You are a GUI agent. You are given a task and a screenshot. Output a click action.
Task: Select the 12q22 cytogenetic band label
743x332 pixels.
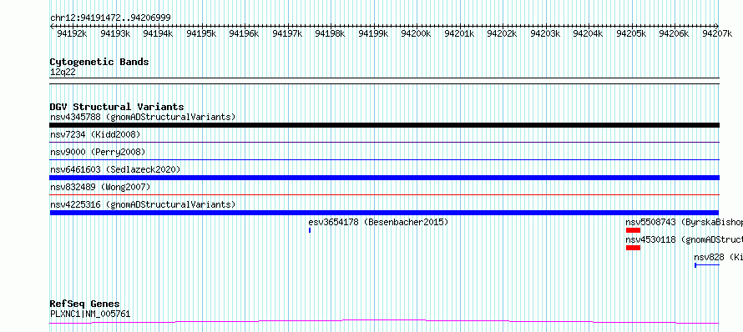coord(63,73)
